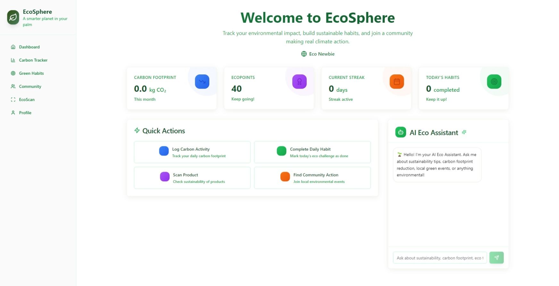Click the Eco Newbie level badge text
The image size is (559, 286).
(x=322, y=54)
